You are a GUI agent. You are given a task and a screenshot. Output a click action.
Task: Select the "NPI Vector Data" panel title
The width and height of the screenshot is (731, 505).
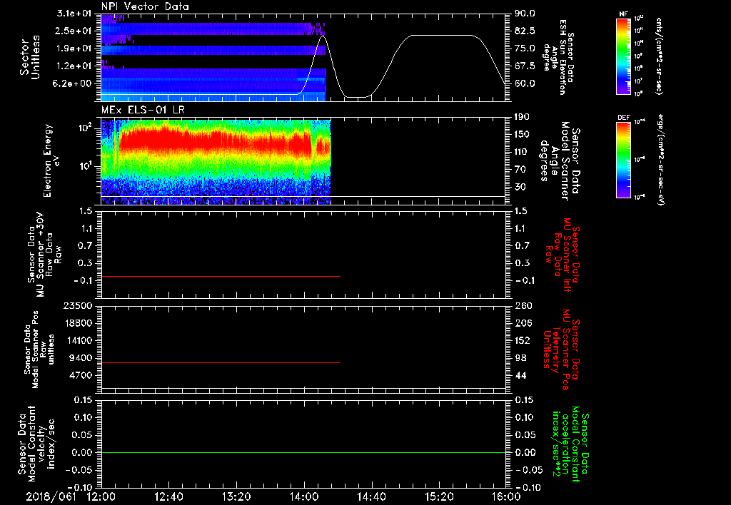(145, 6)
